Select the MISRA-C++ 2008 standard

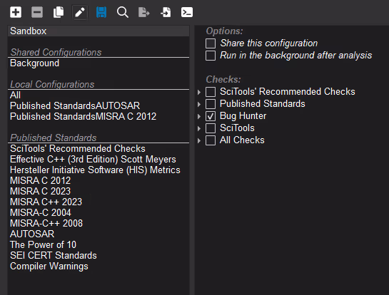coord(98,223)
